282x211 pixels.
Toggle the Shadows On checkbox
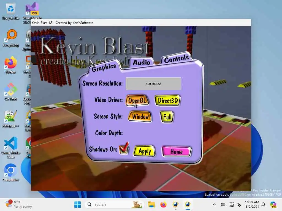124,149
